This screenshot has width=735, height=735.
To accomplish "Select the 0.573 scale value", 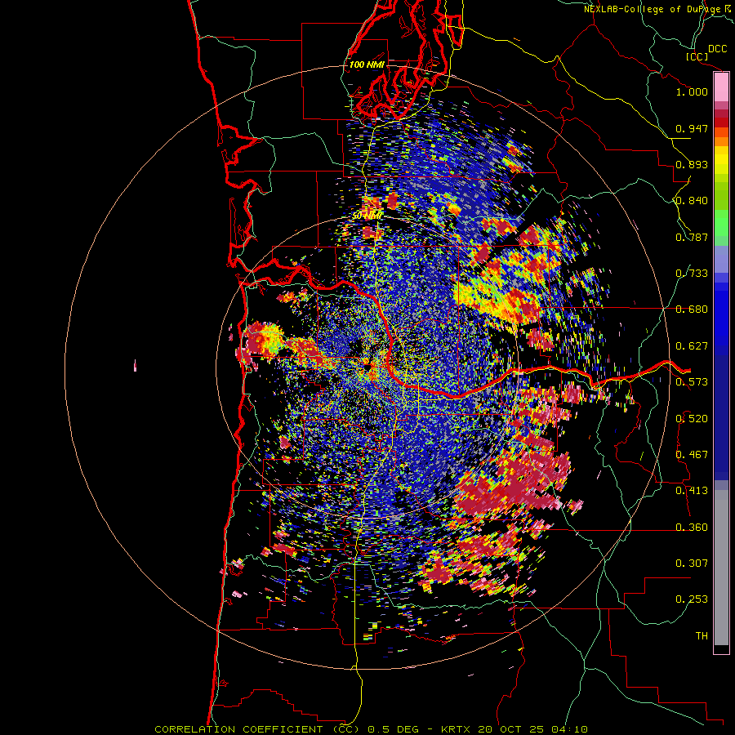I will pos(692,382).
